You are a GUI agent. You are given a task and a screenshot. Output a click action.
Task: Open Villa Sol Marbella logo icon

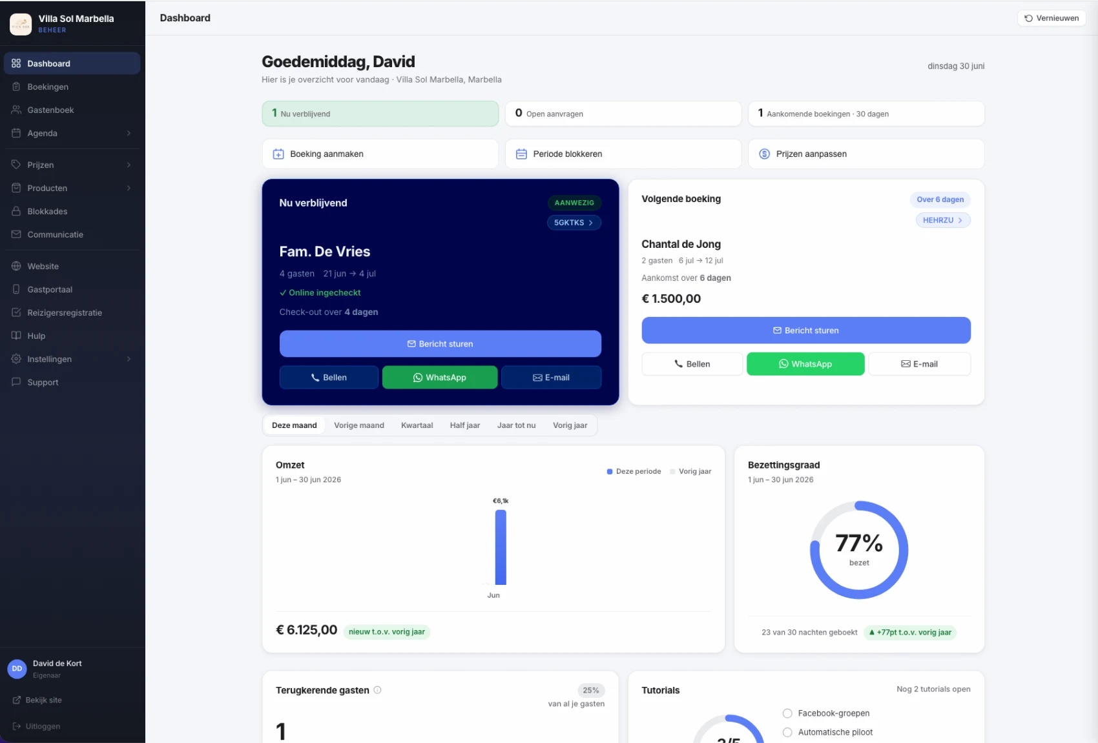(21, 24)
